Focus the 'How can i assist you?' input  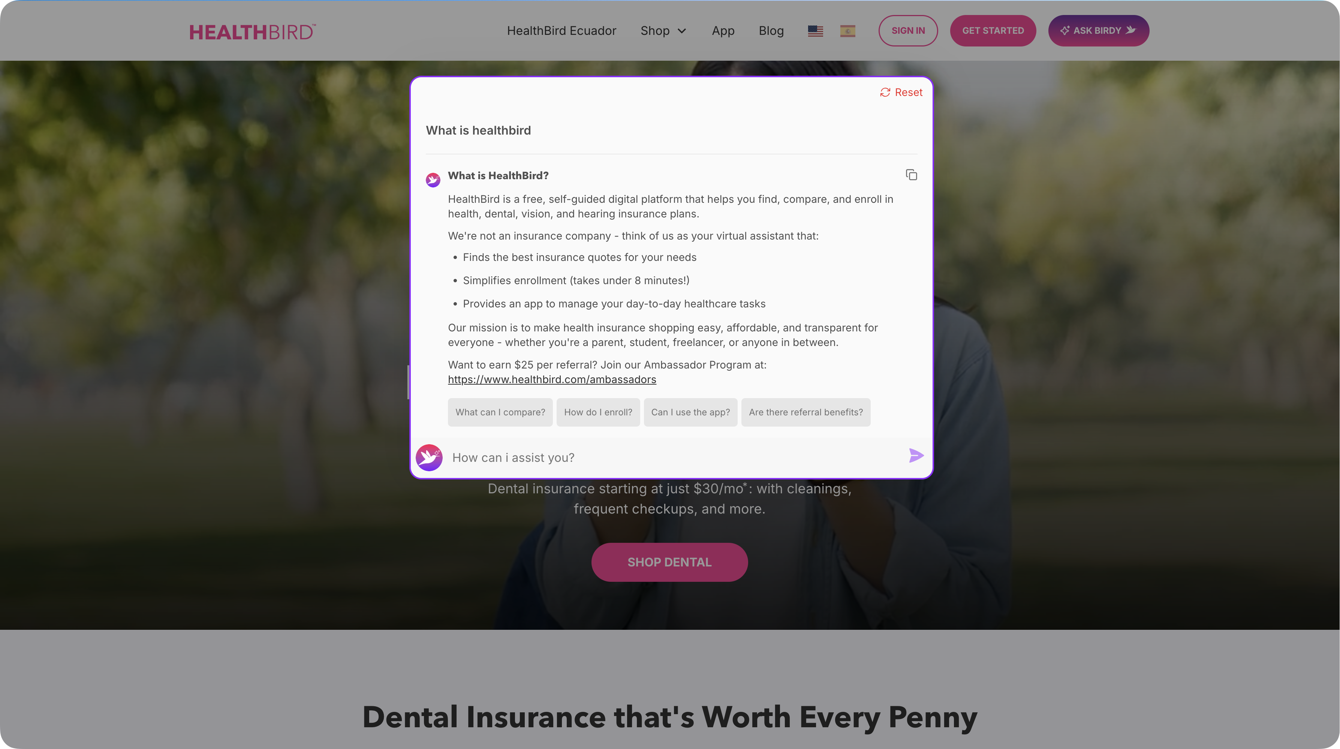(x=676, y=457)
